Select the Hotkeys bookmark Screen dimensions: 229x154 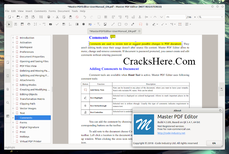click(x=24, y=137)
